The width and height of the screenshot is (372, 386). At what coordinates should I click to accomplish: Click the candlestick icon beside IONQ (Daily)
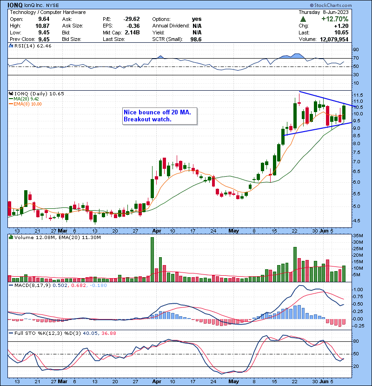click(11, 93)
